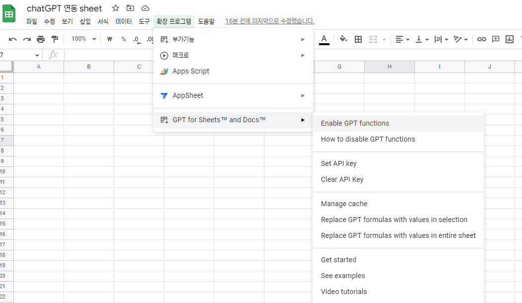Image resolution: width=522 pixels, height=303 pixels.
Task: Open the 파일 menu
Action: [32, 21]
